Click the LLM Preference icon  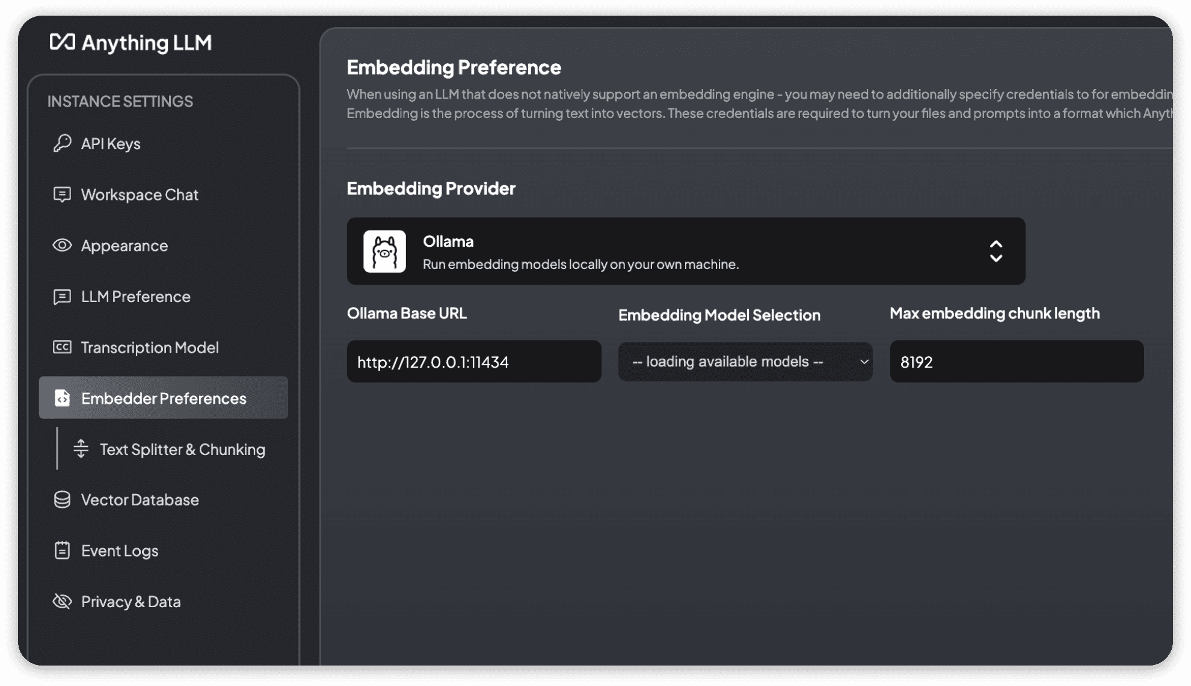click(x=63, y=295)
